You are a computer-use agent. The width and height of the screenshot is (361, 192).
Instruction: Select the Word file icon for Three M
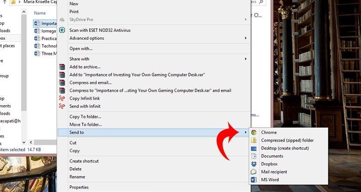pyautogui.click(x=37, y=53)
